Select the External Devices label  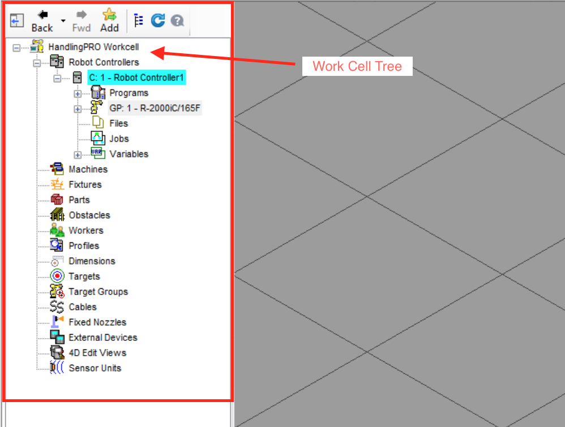[103, 338]
